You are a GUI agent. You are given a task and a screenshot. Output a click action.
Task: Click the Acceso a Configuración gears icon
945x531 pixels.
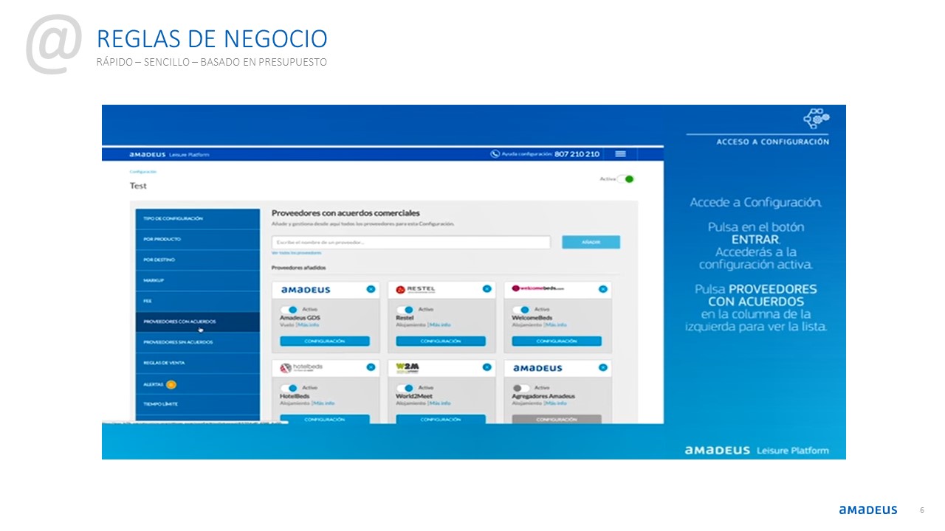click(x=817, y=119)
